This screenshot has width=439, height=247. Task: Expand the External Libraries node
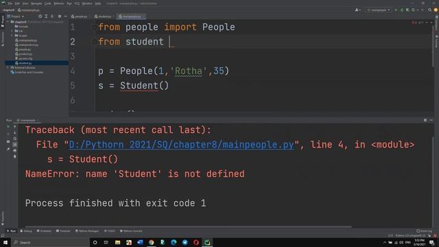(8, 67)
